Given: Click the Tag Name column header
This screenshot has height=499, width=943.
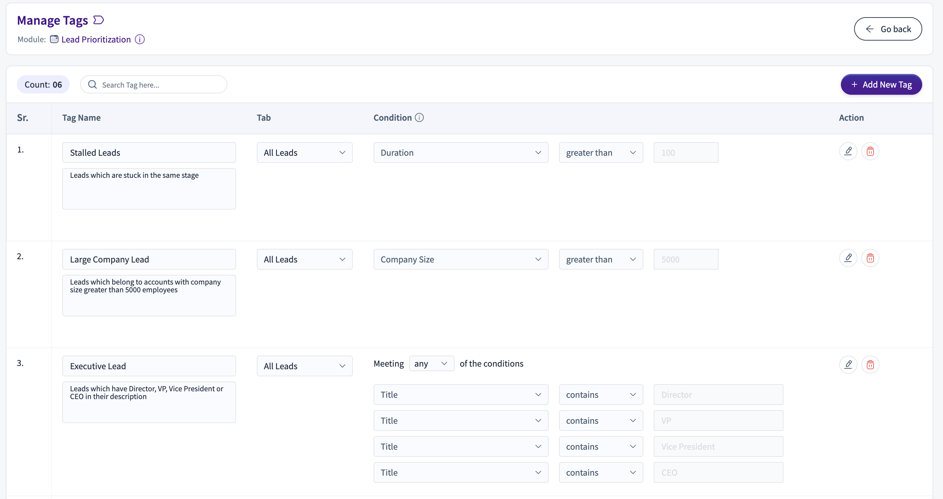Looking at the screenshot, I should coord(81,117).
